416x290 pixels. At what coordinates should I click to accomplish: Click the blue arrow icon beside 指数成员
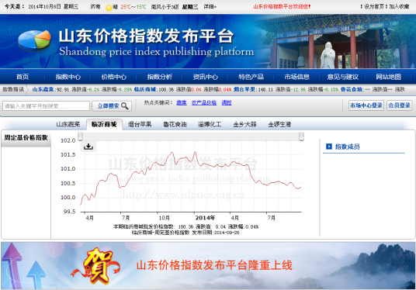tap(329, 147)
